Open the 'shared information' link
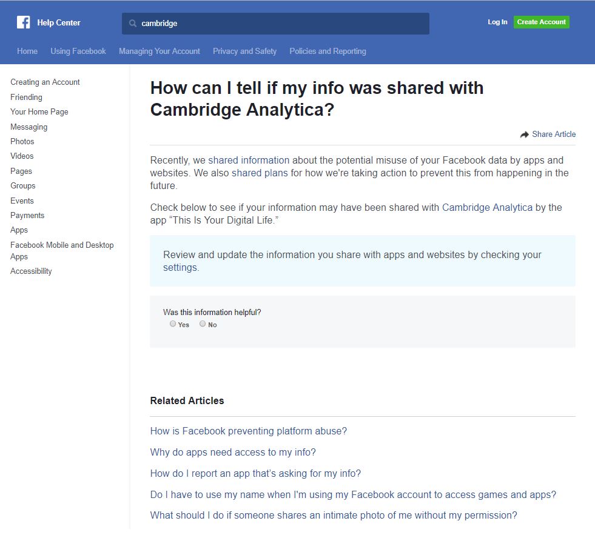The height and width of the screenshot is (538, 595). tap(249, 161)
